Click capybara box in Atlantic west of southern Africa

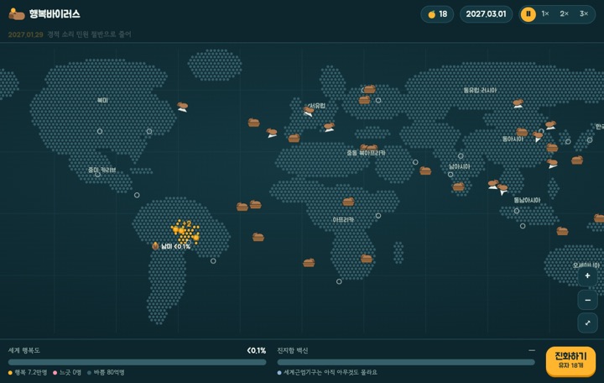pos(309,263)
